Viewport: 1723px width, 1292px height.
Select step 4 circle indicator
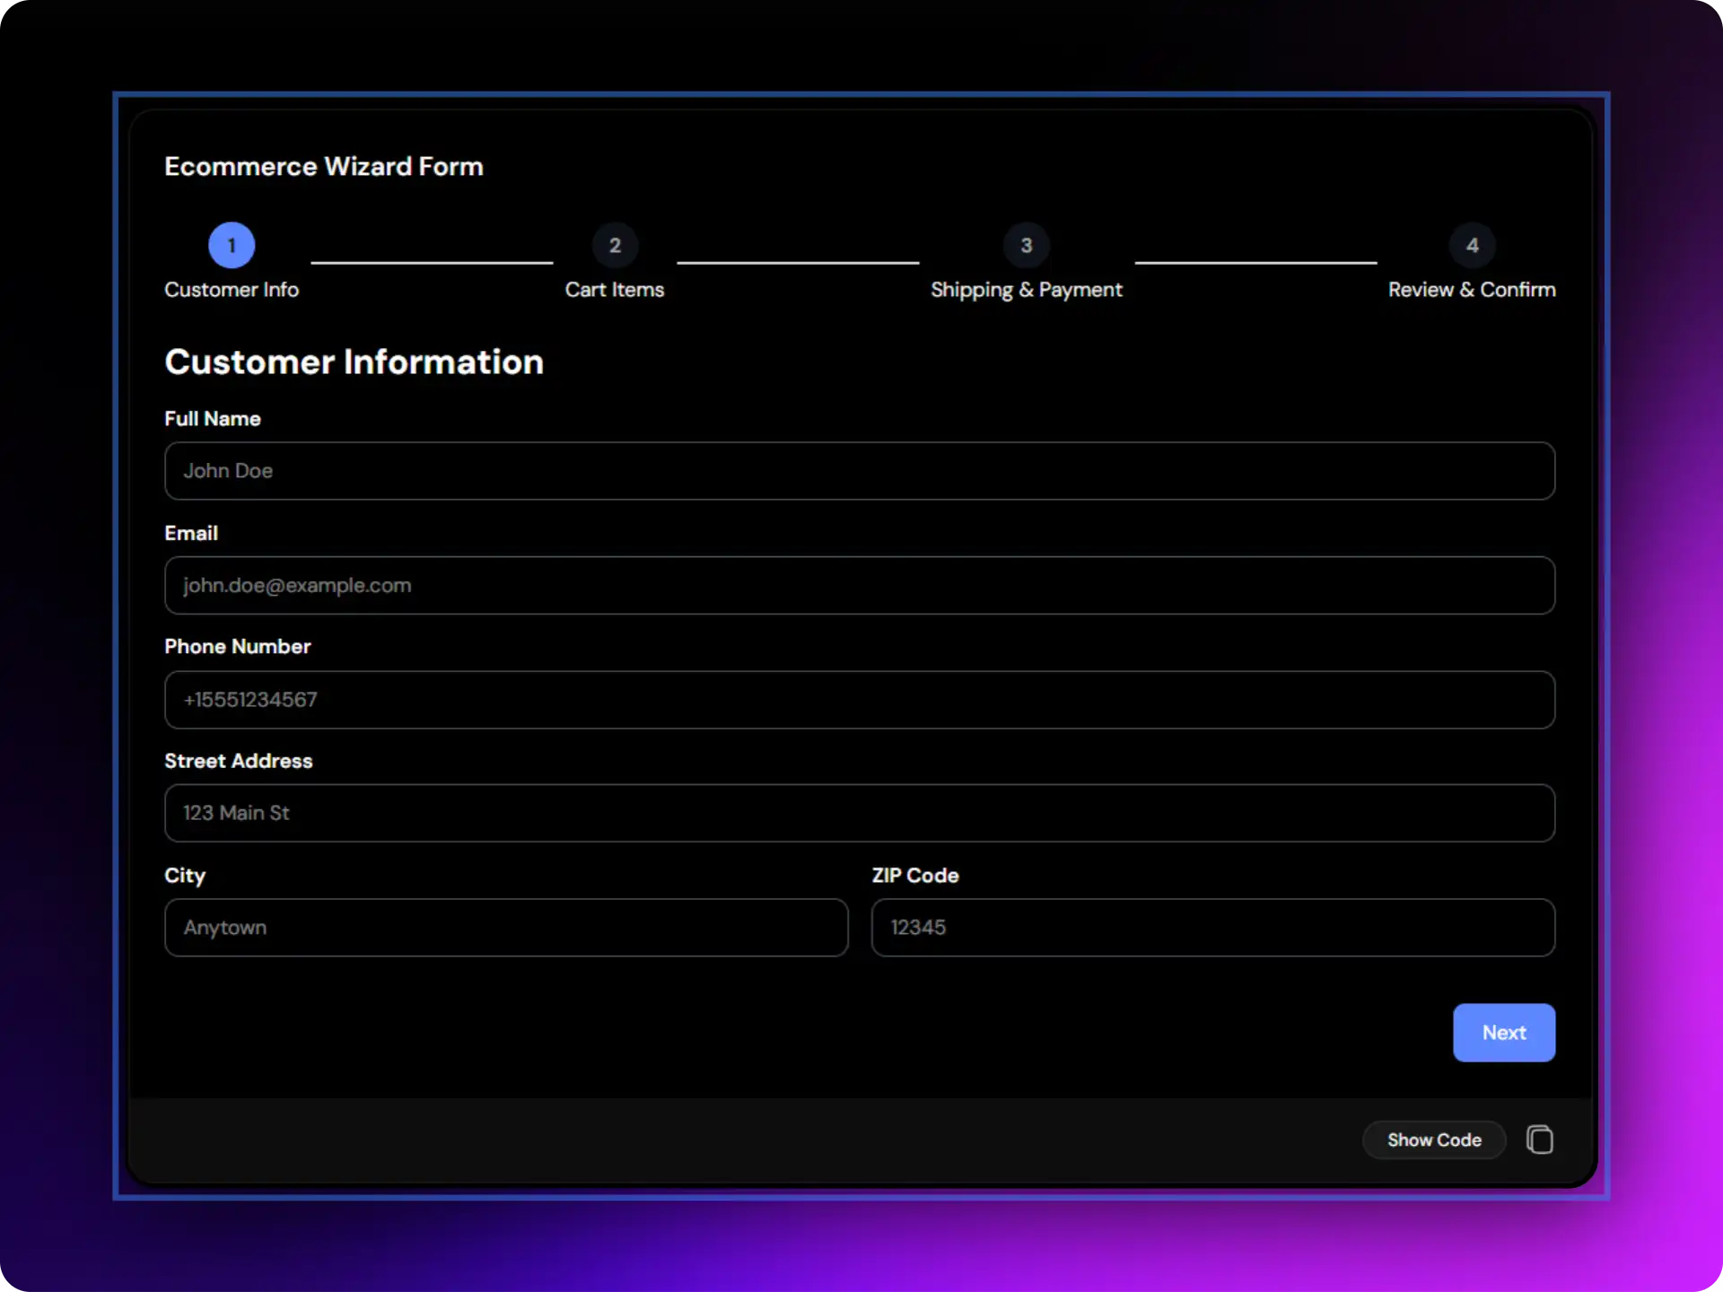tap(1473, 245)
